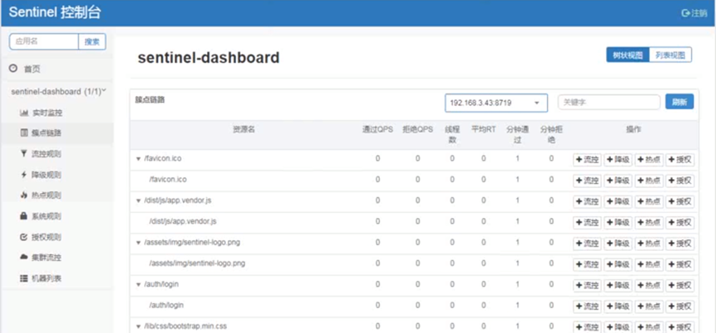Add 授权 rule for child /auth/login row
Screen dimensions: 716x333
[x=680, y=306]
